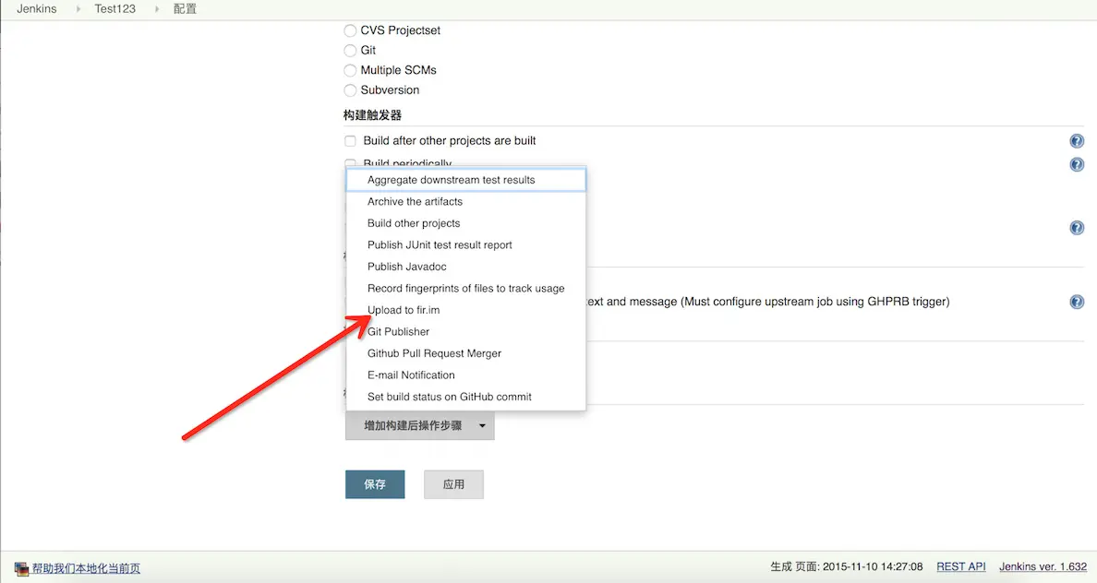Open 帮助我们本地化当前页 link
Image resolution: width=1097 pixels, height=583 pixels.
[86, 568]
